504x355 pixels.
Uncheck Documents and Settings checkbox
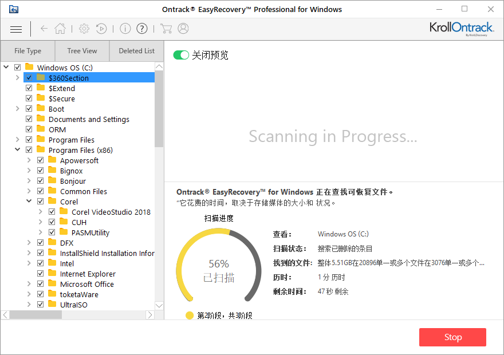pos(29,119)
